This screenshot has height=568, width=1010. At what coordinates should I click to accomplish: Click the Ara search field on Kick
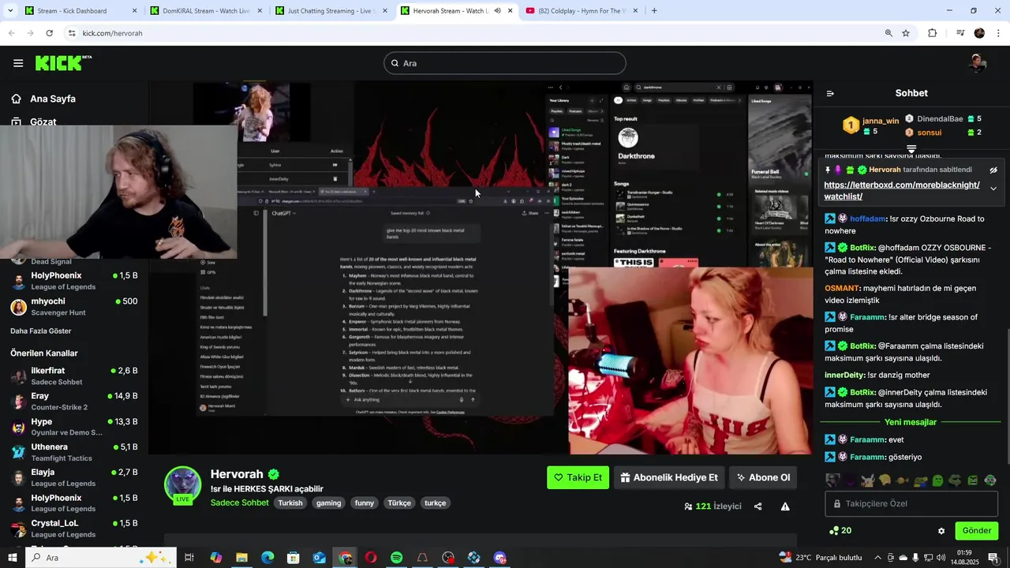(505, 63)
